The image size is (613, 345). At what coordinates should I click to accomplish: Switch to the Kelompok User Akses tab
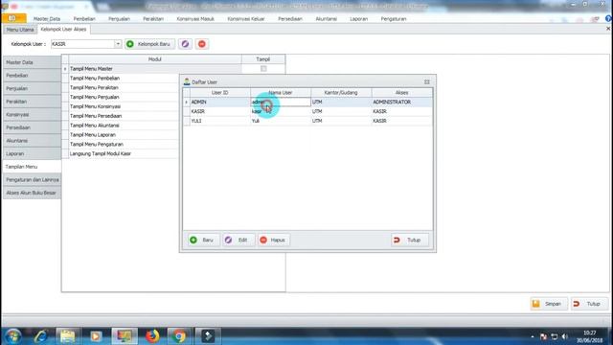pos(63,30)
